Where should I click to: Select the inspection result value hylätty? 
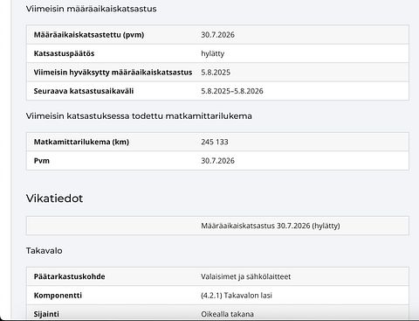[x=213, y=53]
